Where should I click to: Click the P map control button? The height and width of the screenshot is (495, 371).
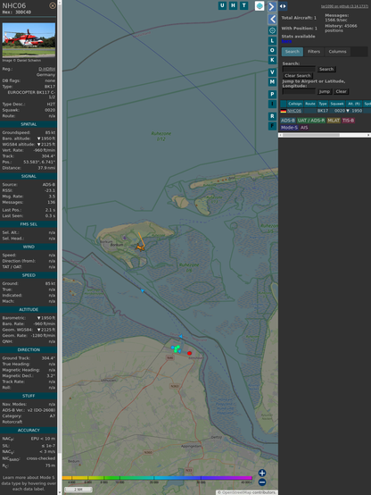272,94
